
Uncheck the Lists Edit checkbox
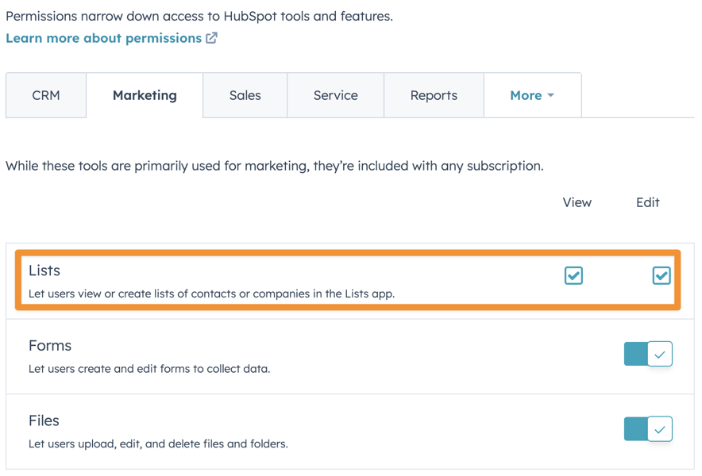click(x=661, y=275)
